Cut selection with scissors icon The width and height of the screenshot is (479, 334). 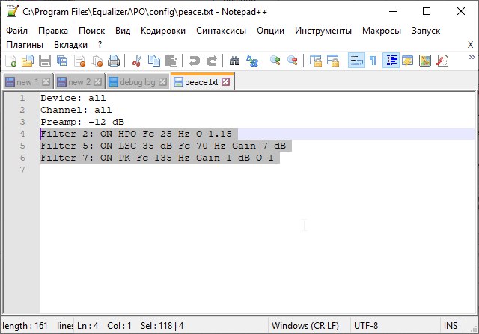136,61
